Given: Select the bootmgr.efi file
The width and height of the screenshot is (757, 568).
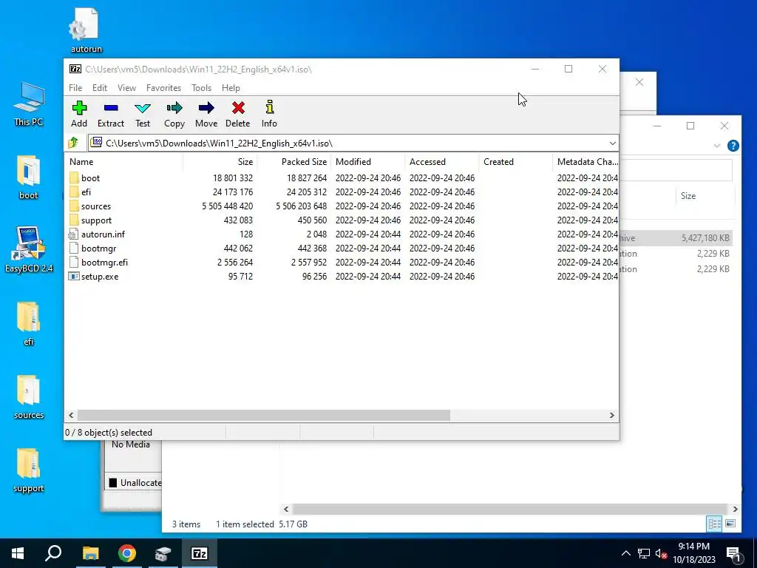Looking at the screenshot, I should (104, 263).
